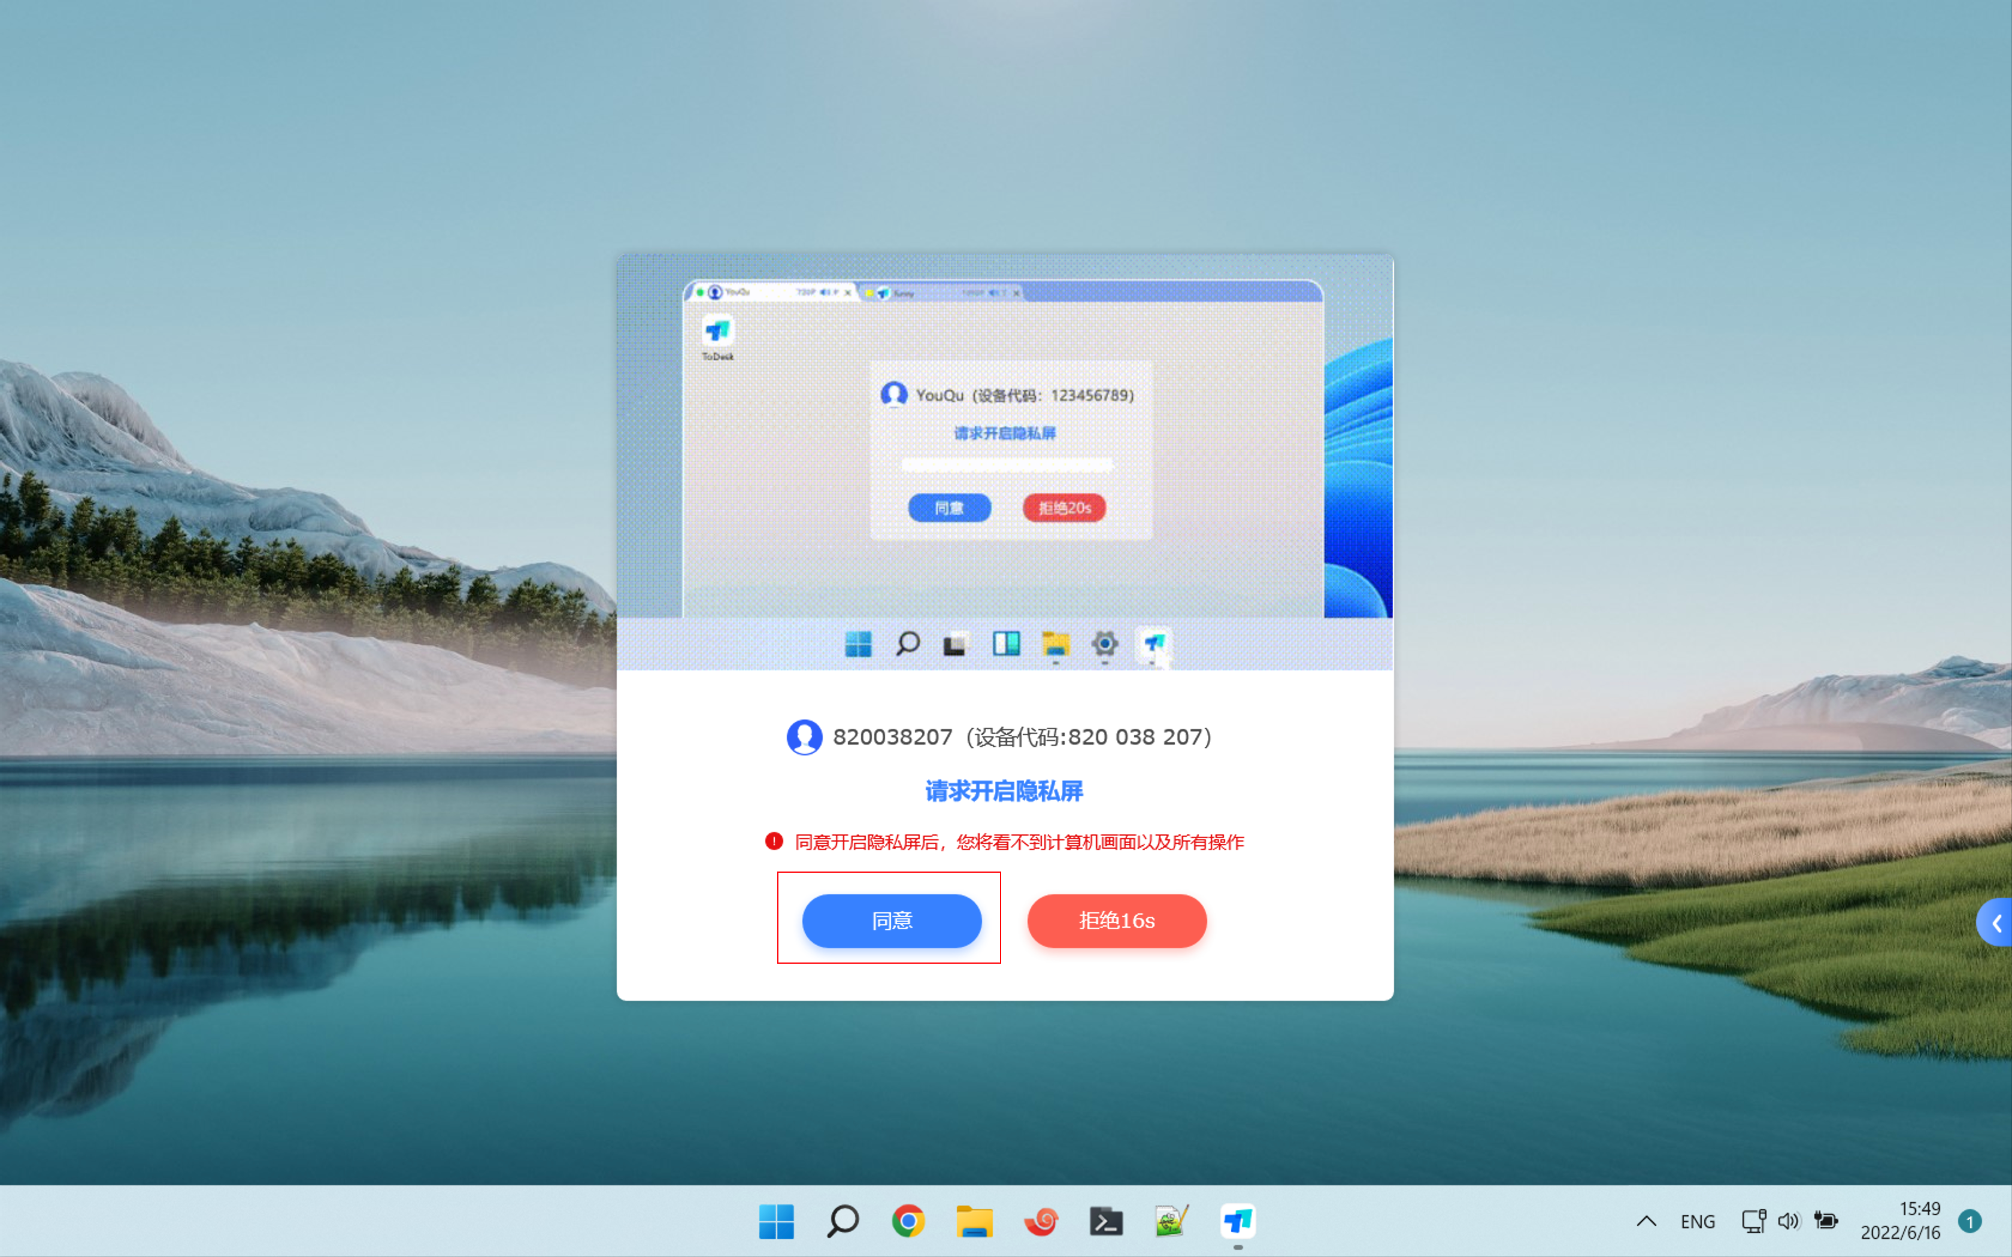Show hidden tray icons chevron
This screenshot has height=1257, width=2012.
click(1646, 1221)
